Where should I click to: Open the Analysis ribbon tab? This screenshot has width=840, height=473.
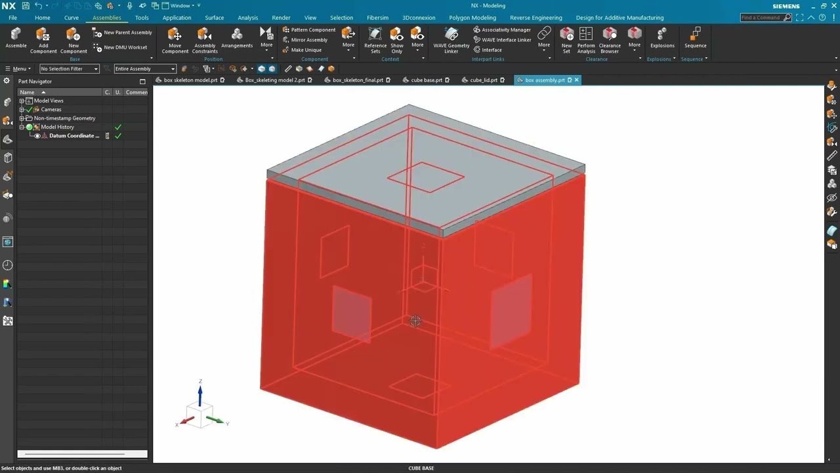(247, 18)
